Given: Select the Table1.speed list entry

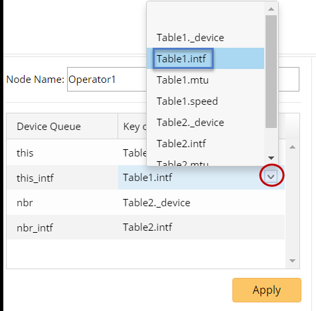Looking at the screenshot, I should (205, 101).
